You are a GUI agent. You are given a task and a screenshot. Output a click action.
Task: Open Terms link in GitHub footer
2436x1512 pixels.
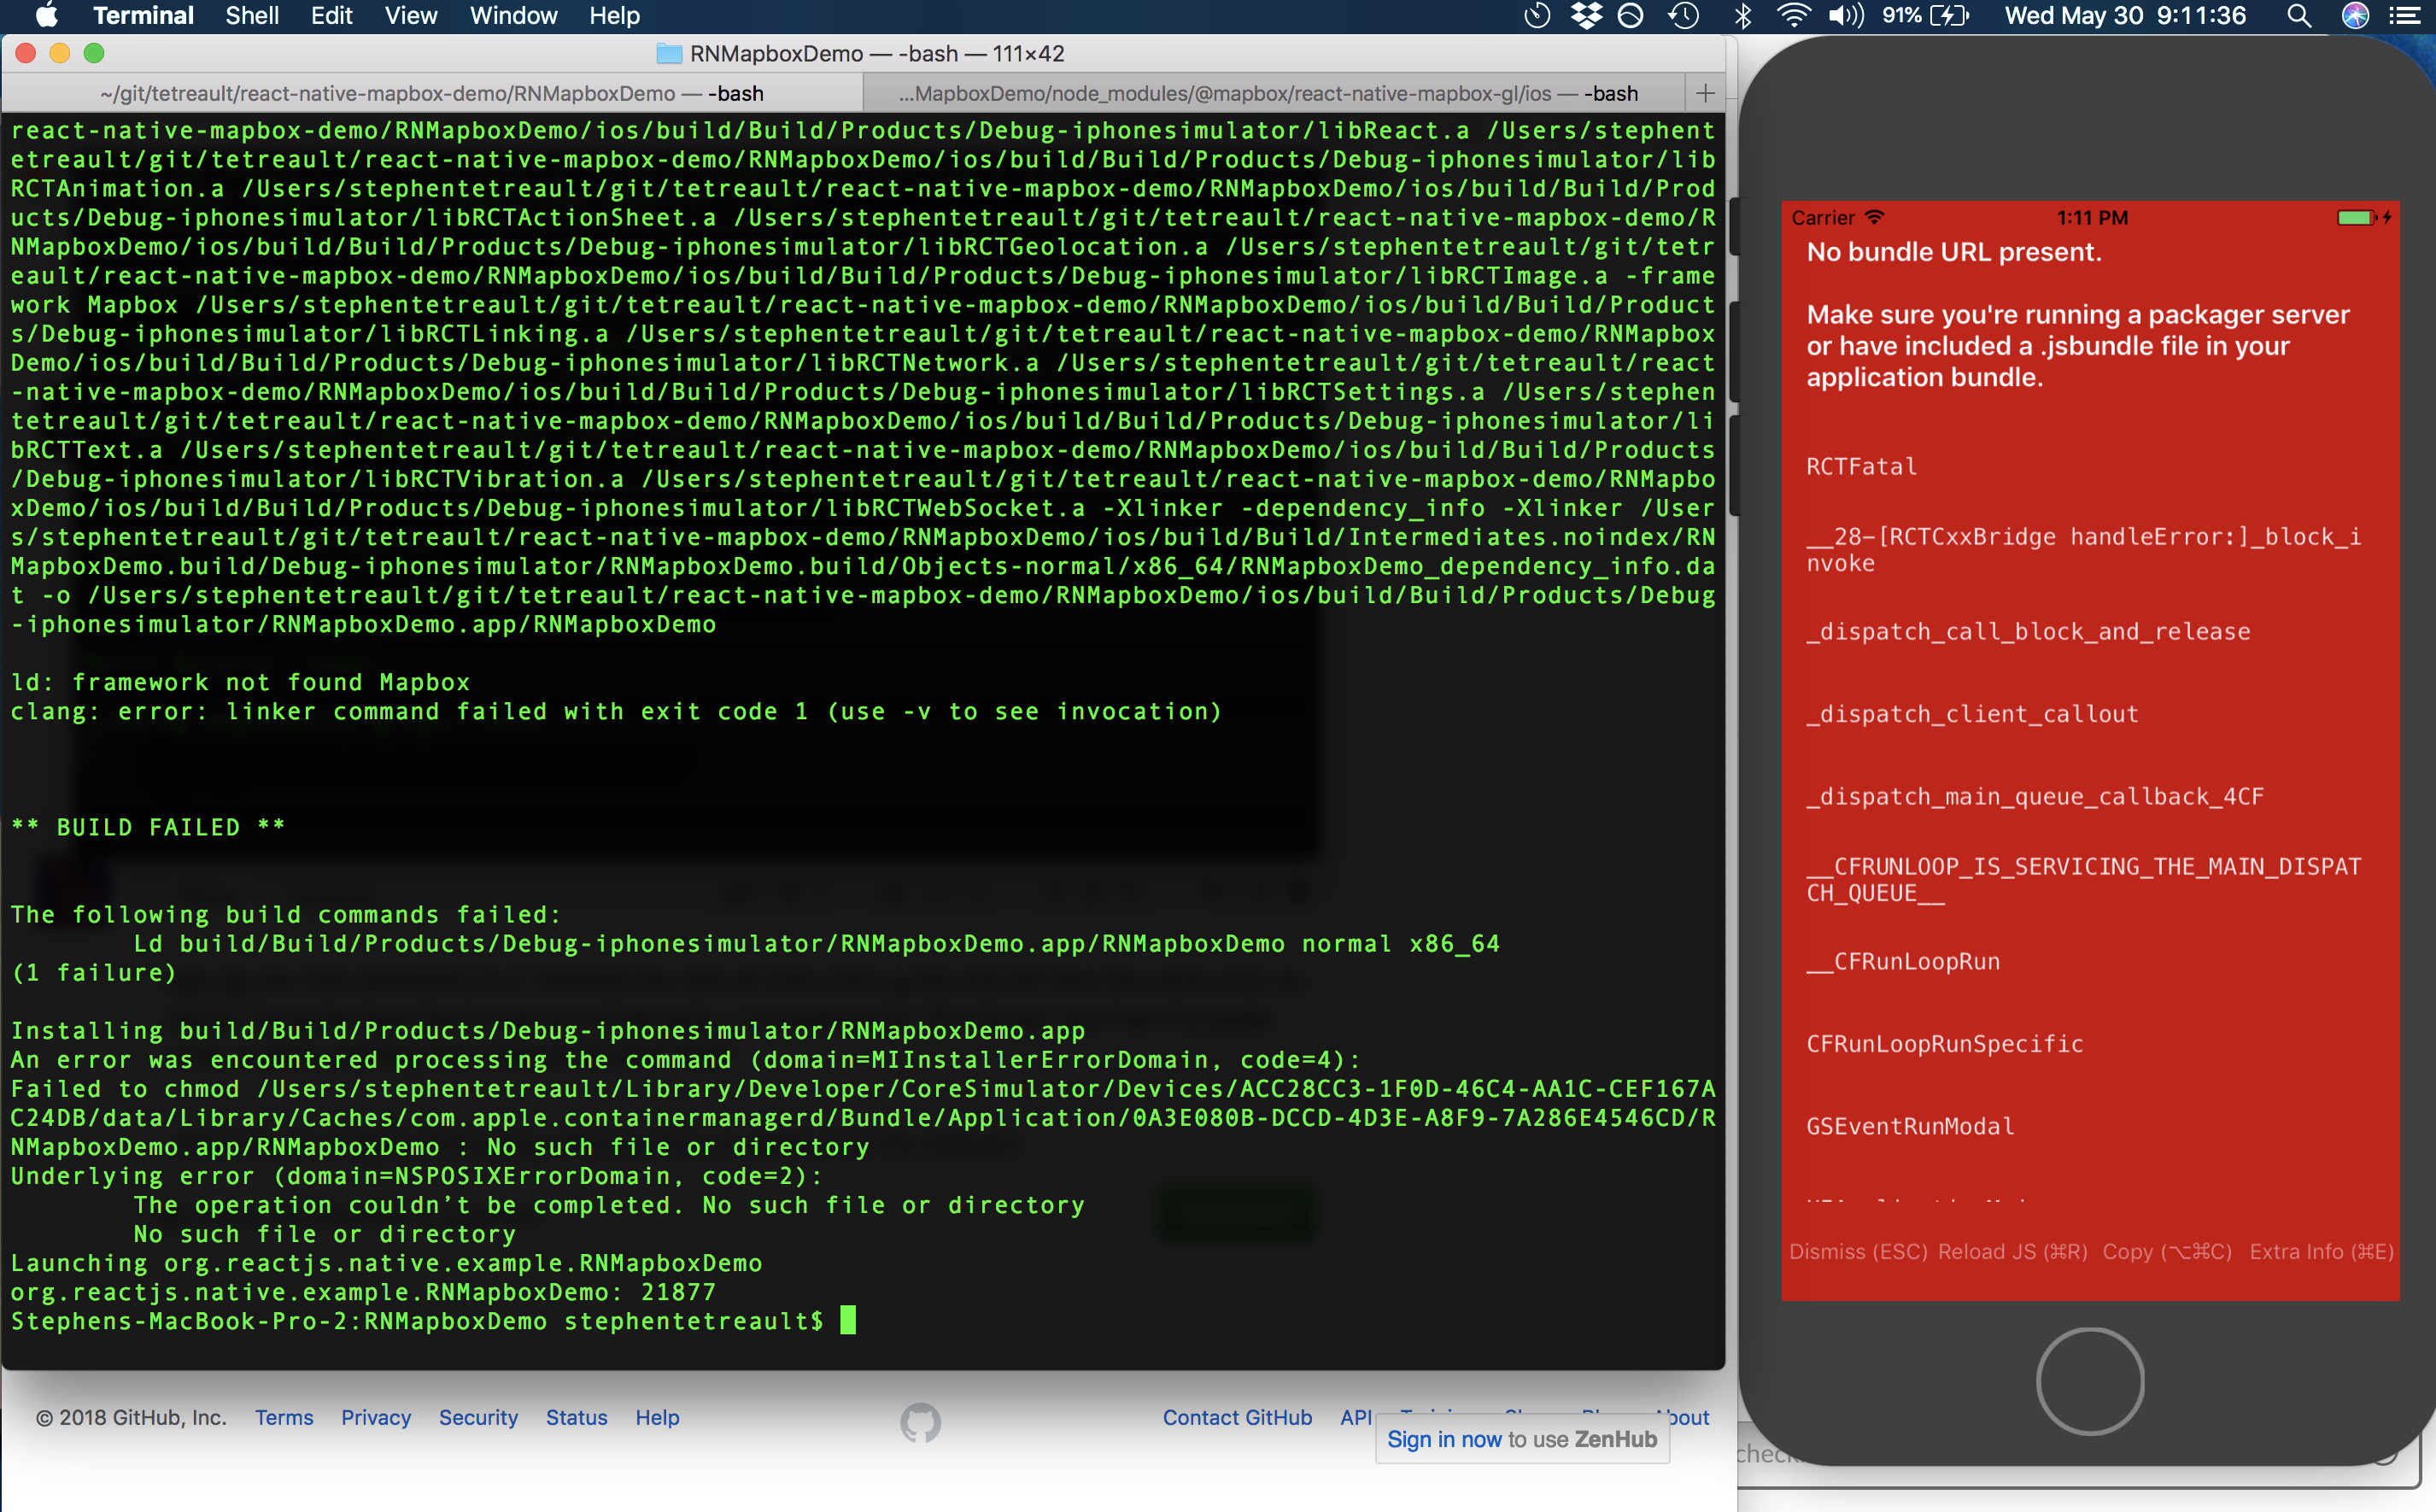(284, 1417)
